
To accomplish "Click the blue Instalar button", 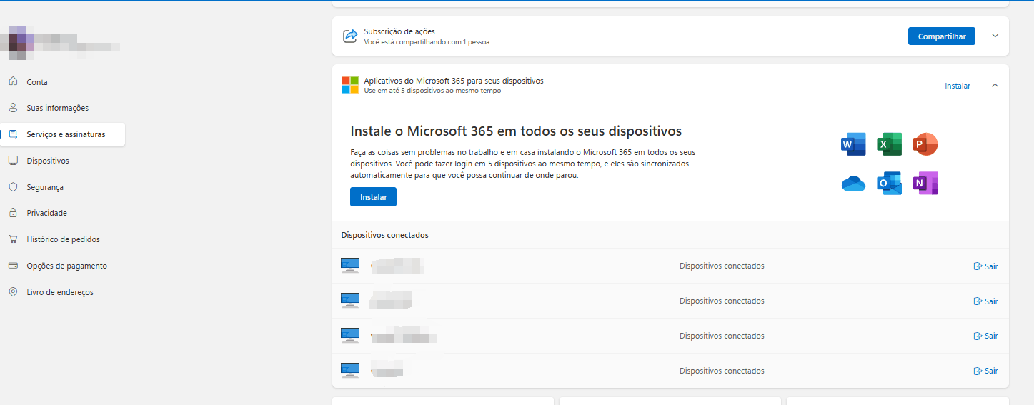I will [x=373, y=197].
